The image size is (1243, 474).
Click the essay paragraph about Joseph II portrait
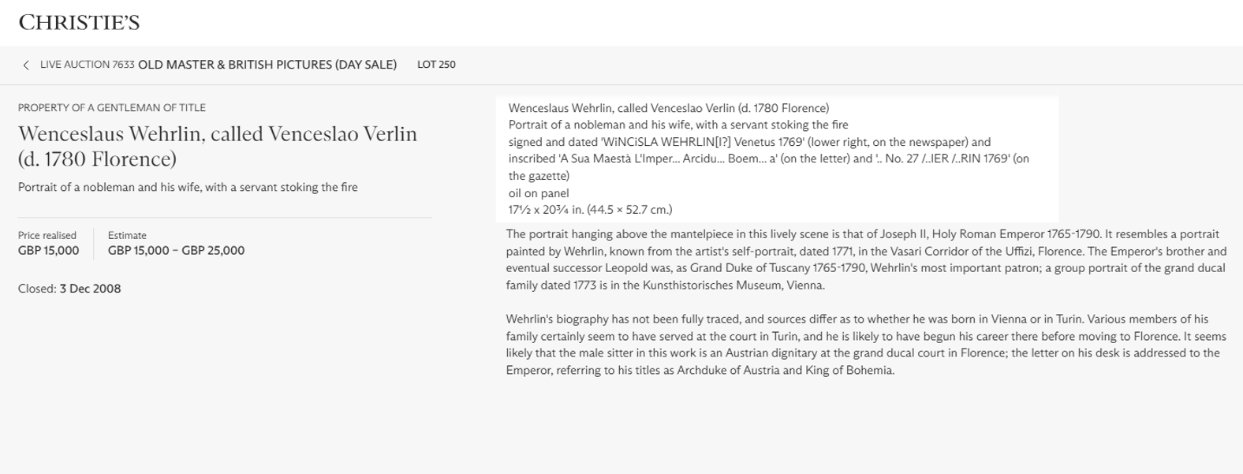pyautogui.click(x=866, y=259)
